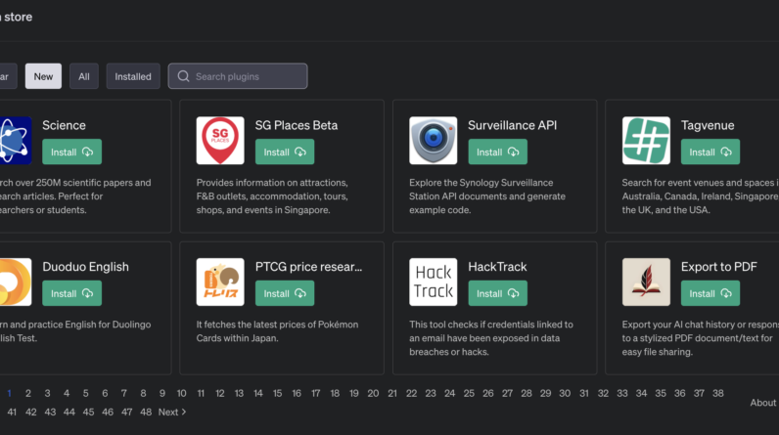The image size is (779, 435).
Task: Go to page 12
Action: click(x=220, y=393)
